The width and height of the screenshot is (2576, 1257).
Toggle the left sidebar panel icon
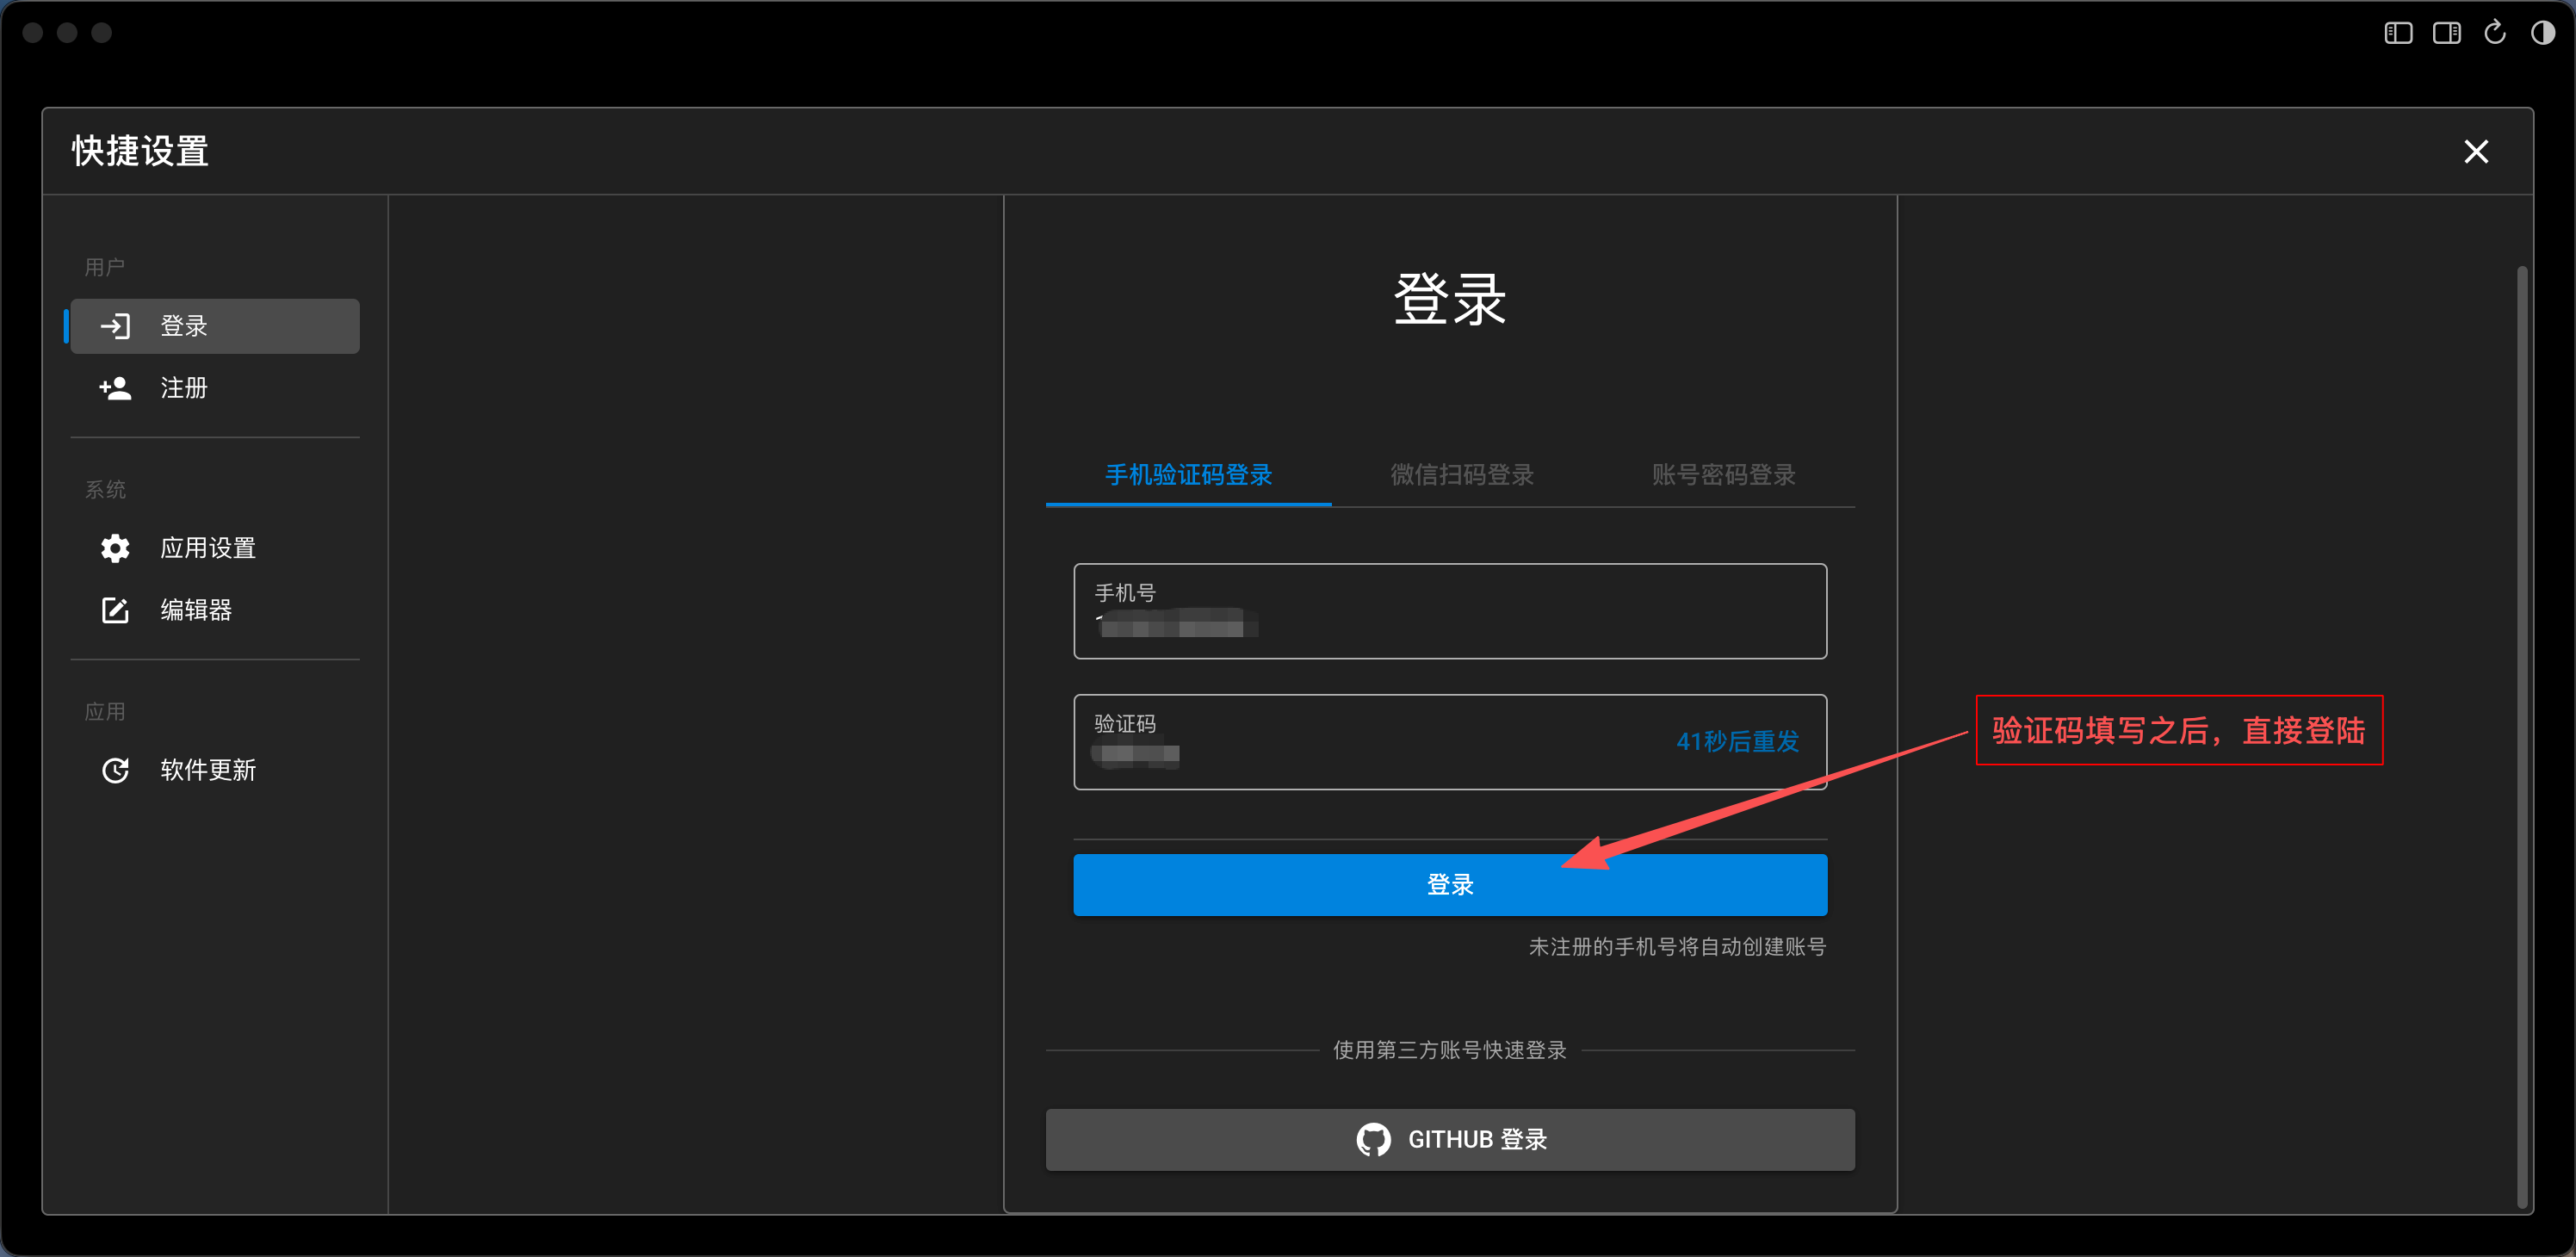pos(2397,32)
